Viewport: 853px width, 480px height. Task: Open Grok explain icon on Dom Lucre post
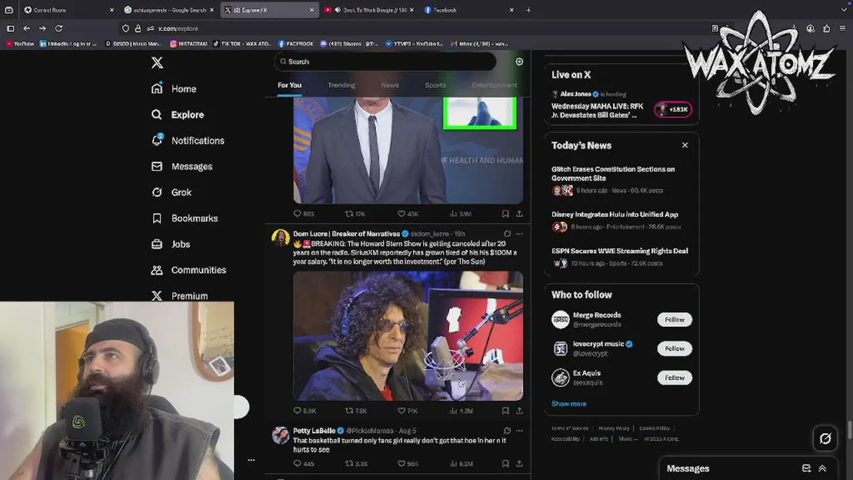(507, 234)
